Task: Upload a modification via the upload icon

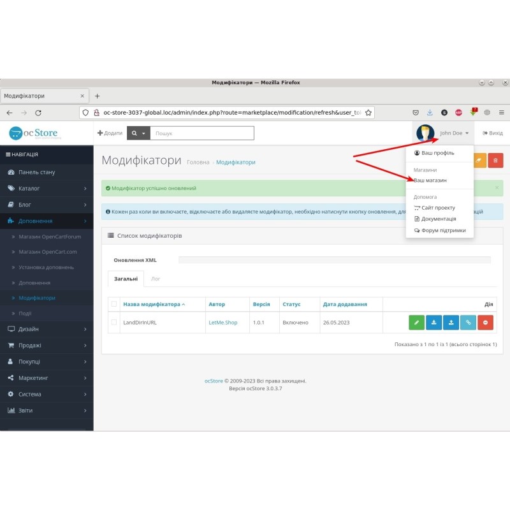Action: [451, 322]
